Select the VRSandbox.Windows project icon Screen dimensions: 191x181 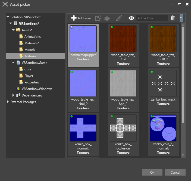[18, 89]
